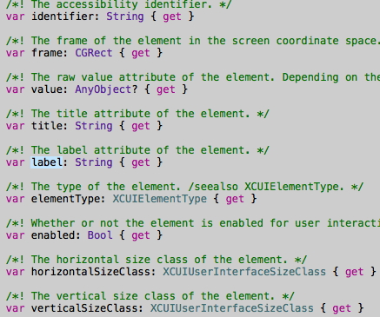
Task: Click 'get' keyword on the enabled line
Action: (x=141, y=235)
